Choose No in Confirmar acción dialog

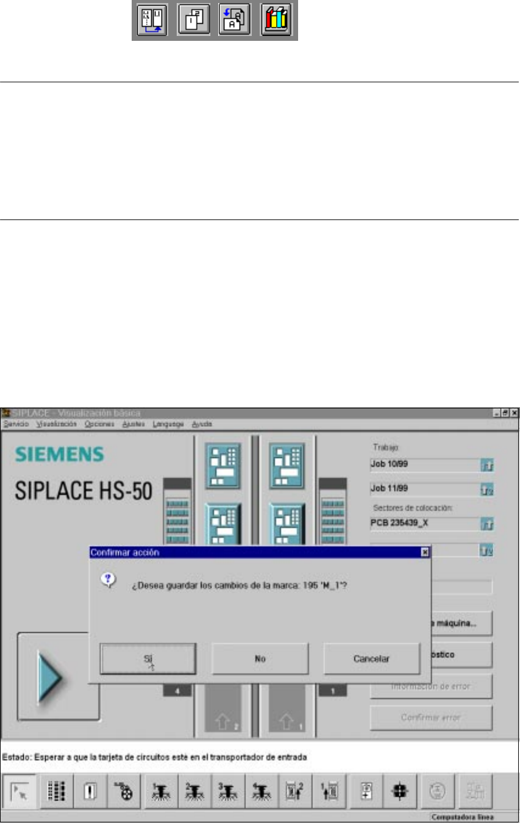[260, 658]
